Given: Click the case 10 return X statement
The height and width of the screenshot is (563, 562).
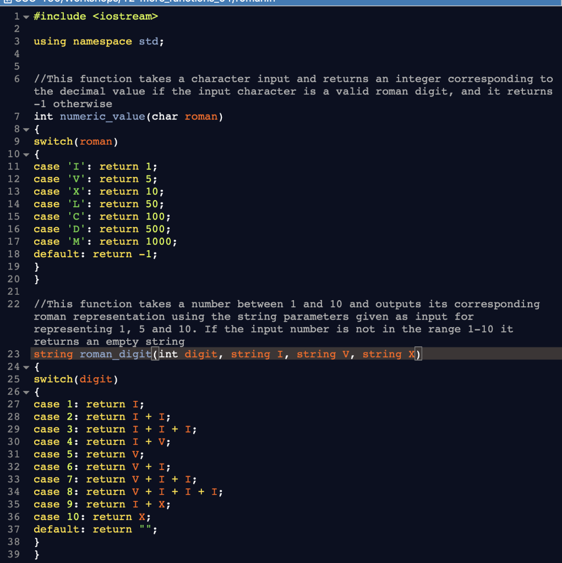Looking at the screenshot, I should [91, 517].
